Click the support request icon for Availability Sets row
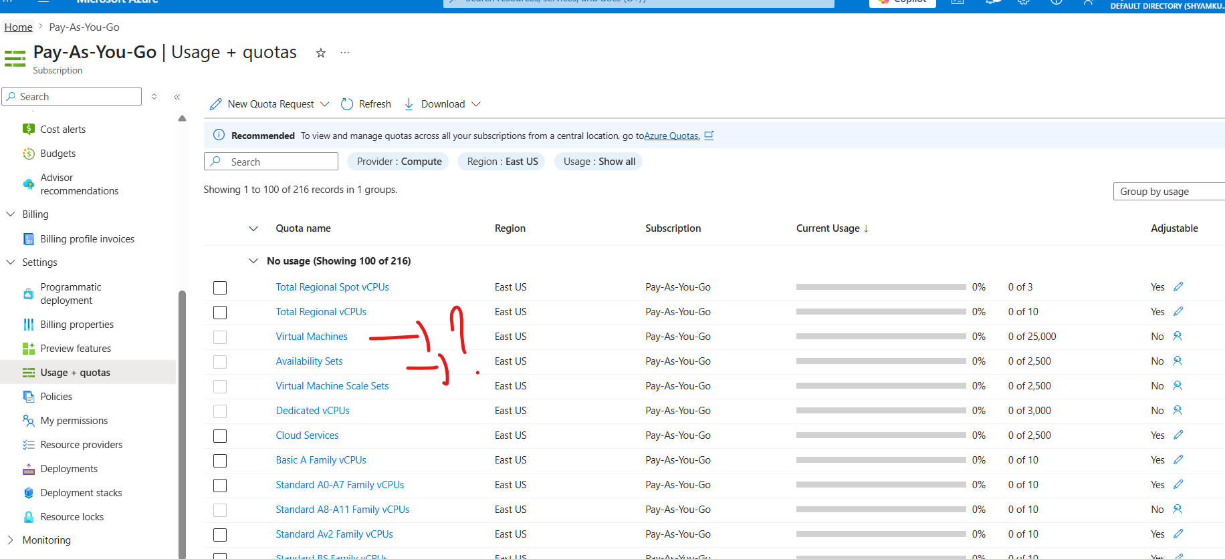The width and height of the screenshot is (1225, 559). click(x=1178, y=361)
